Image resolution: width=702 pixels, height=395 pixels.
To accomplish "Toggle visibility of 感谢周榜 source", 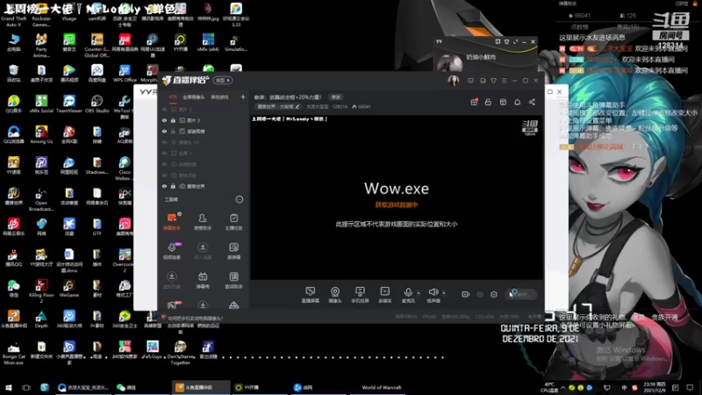I will [164, 131].
